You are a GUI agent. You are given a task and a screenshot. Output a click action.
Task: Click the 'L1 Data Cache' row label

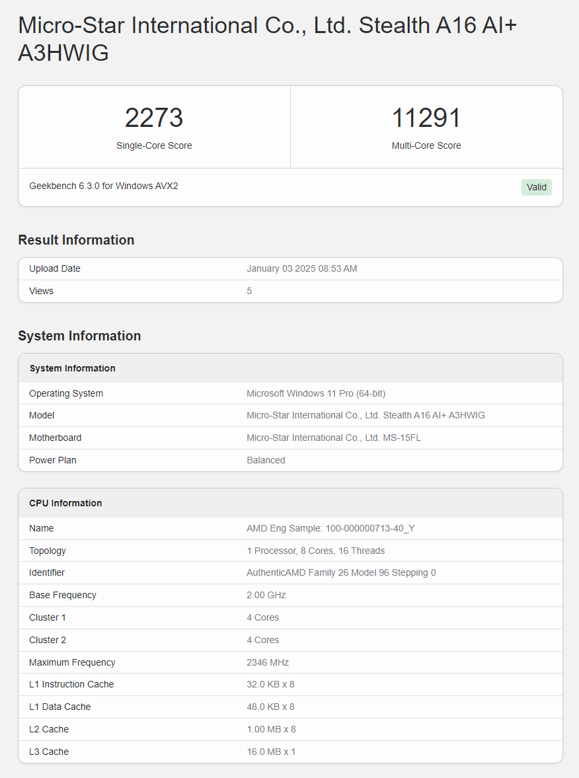click(60, 707)
